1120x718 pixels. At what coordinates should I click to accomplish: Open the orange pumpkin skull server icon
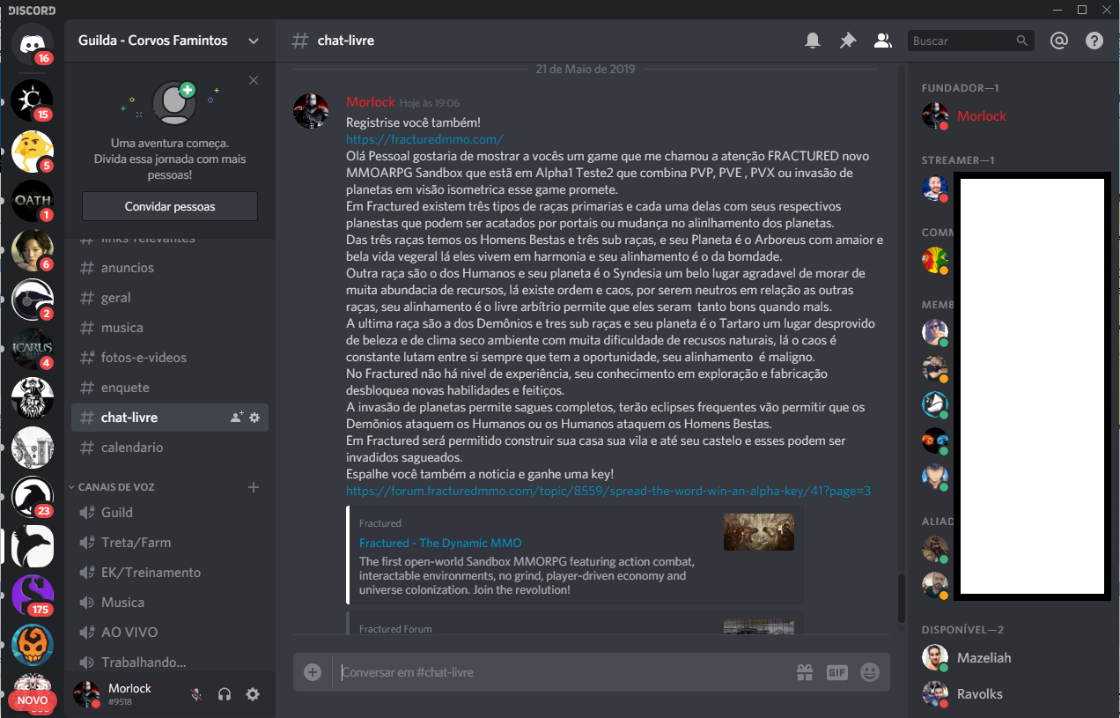(x=33, y=645)
